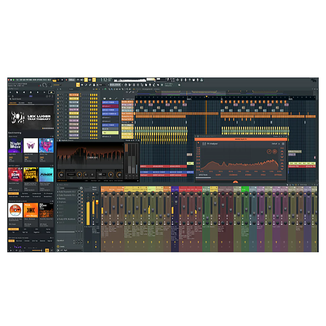The height and width of the screenshot is (326, 326).
Task: Click the rightmost export icon in top toolbar
Action: [x=202, y=80]
